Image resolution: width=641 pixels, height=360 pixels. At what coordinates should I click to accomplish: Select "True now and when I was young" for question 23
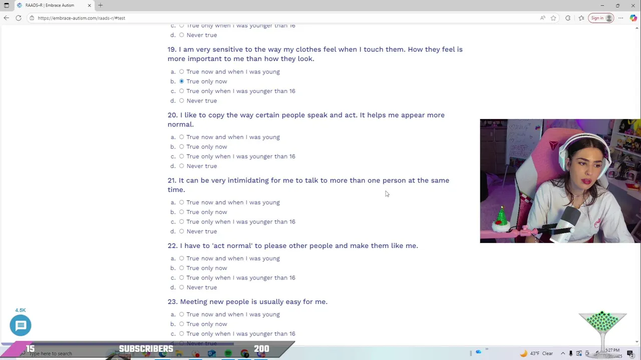click(182, 314)
